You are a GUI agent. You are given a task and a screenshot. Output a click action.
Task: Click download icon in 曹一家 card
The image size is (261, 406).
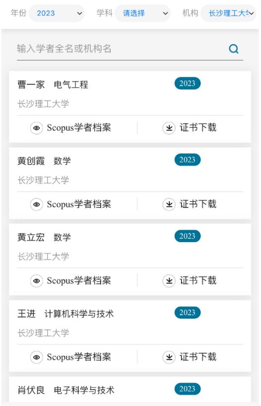169,128
